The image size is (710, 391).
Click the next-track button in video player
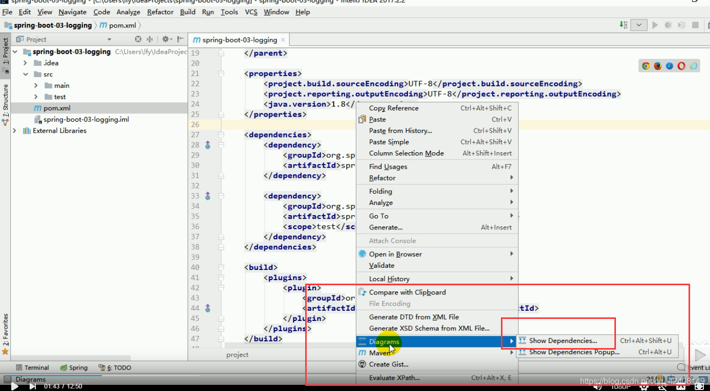32,386
